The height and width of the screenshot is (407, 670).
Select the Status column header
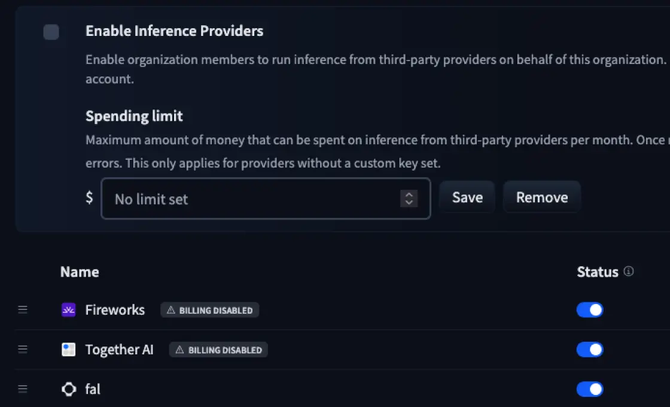597,271
